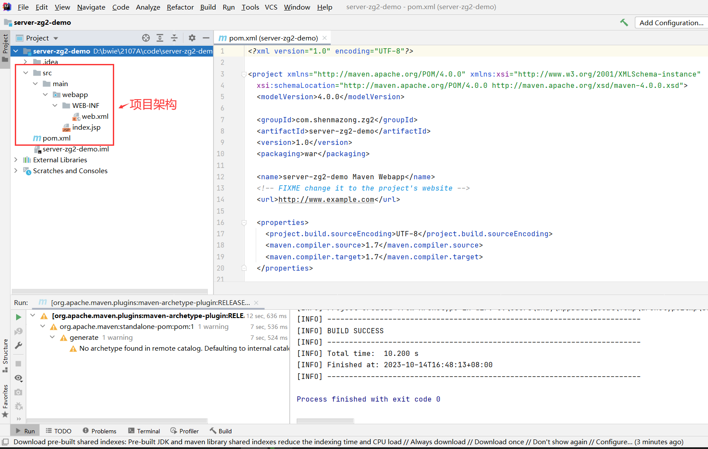Expand the .idea folder
Viewport: 708px width, 449px height.
[26, 62]
